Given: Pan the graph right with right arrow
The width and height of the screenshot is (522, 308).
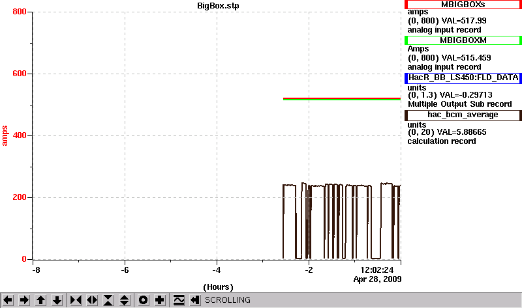Looking at the screenshot, I should click(x=24, y=300).
